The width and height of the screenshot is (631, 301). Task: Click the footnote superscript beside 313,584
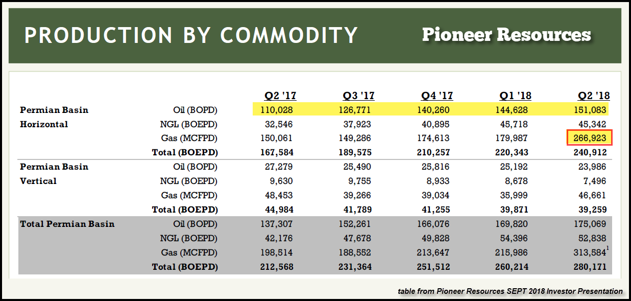pos(607,248)
